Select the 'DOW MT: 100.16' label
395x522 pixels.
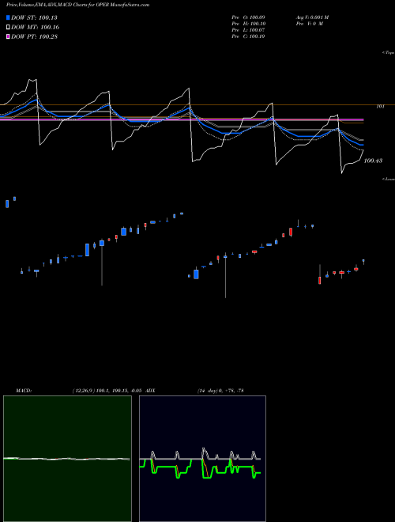click(36, 28)
